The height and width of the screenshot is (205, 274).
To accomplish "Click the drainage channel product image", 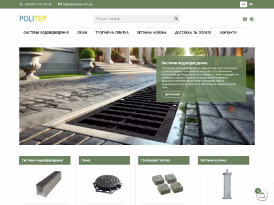I will click(49, 183).
